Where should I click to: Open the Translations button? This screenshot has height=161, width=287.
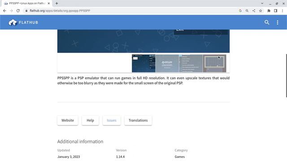tap(138, 120)
